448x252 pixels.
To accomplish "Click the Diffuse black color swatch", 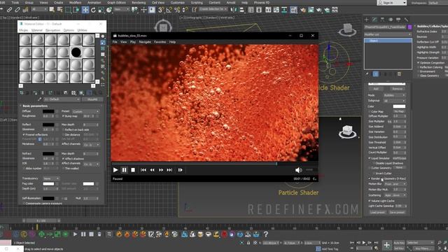I will coord(48,111).
